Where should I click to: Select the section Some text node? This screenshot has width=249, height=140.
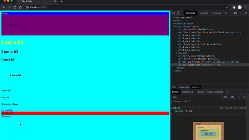[195, 65]
